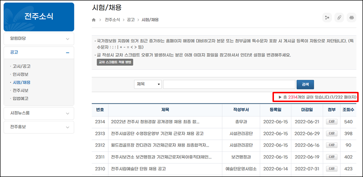Image resolution: width=363 pixels, height=177 pixels.
Task: Download attachment for post 2312
Action: point(332,146)
